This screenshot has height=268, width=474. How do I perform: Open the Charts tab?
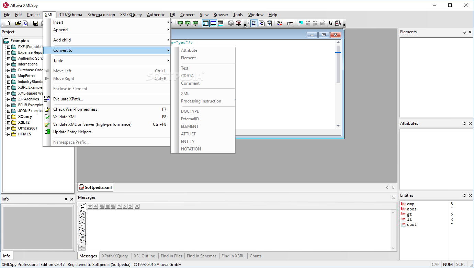[x=256, y=256]
